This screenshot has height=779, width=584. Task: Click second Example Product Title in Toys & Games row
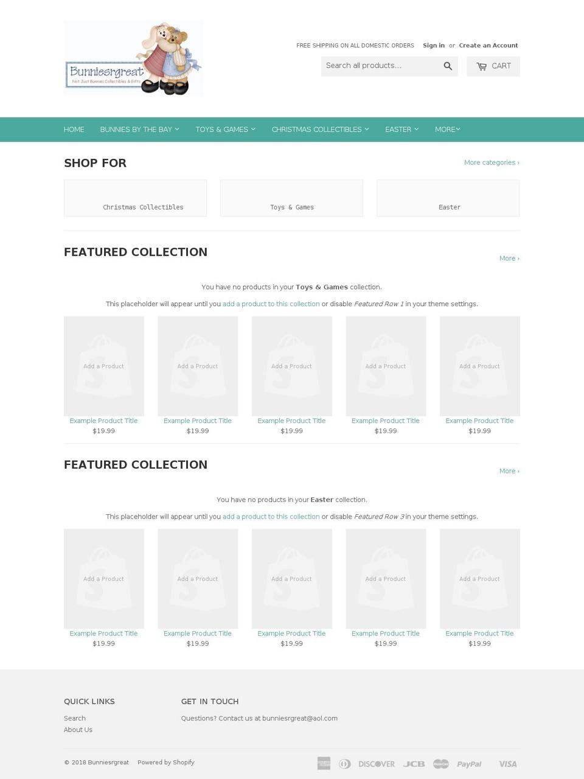pyautogui.click(x=198, y=421)
